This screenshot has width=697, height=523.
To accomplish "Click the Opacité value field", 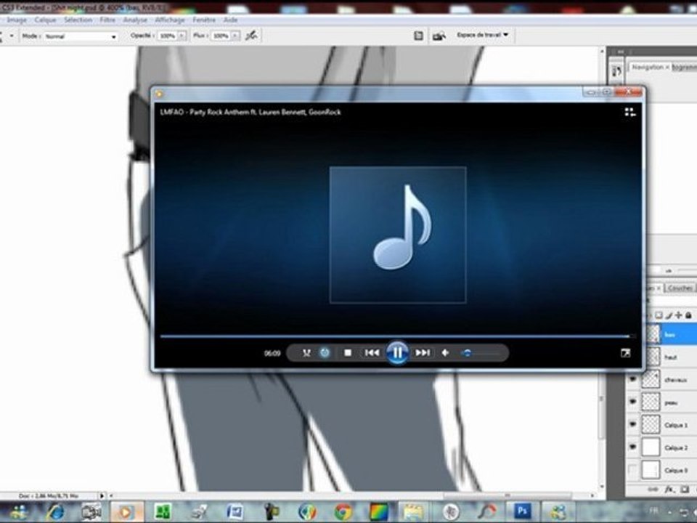I will [x=168, y=36].
